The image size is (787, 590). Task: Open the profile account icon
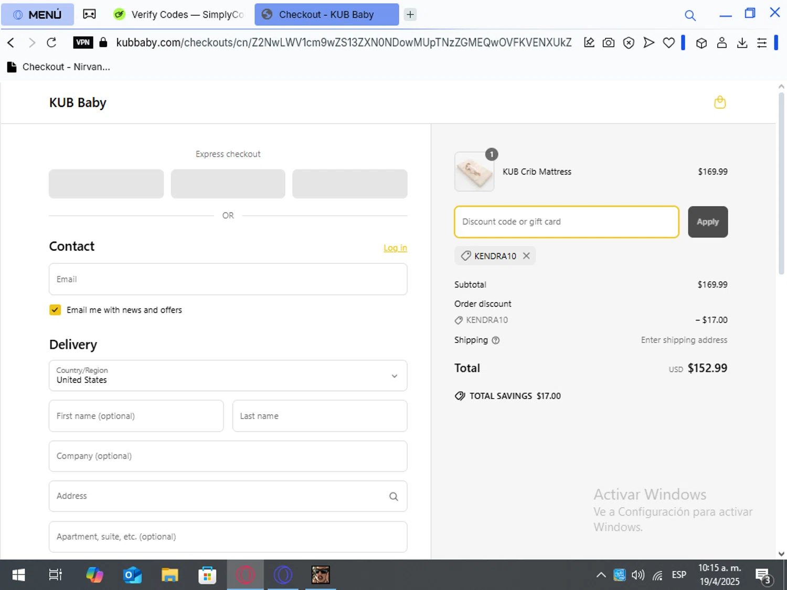722,43
